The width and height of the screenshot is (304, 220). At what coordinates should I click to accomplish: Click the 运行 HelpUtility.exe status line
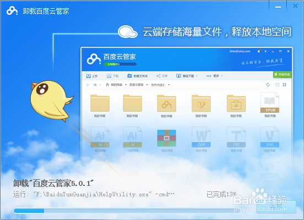(x=94, y=194)
